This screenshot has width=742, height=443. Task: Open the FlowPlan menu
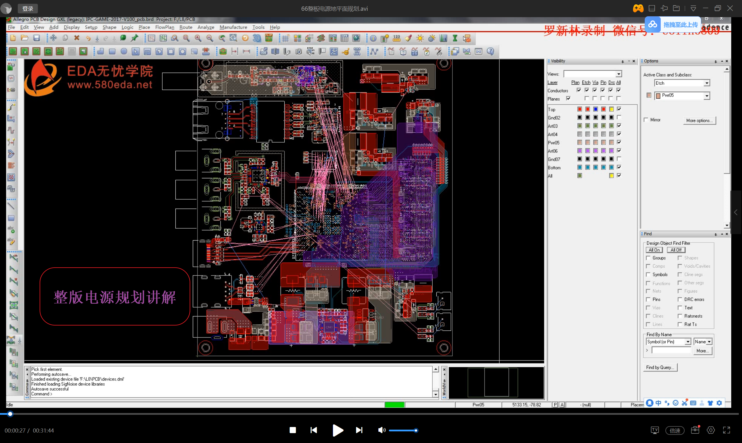164,27
